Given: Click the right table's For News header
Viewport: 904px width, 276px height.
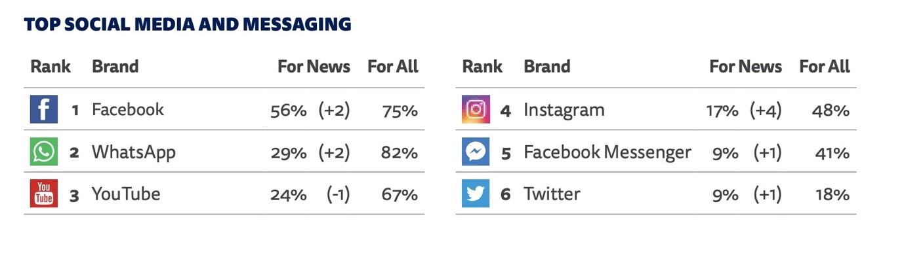Looking at the screenshot, I should (x=746, y=67).
